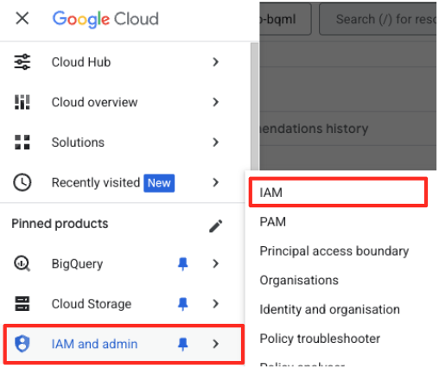Click the Recently visited clock icon
439x368 pixels.
(22, 182)
